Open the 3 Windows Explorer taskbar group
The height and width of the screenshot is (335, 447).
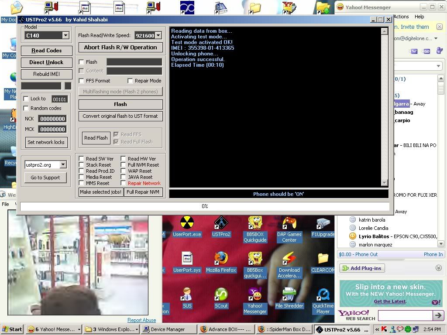pos(112,329)
